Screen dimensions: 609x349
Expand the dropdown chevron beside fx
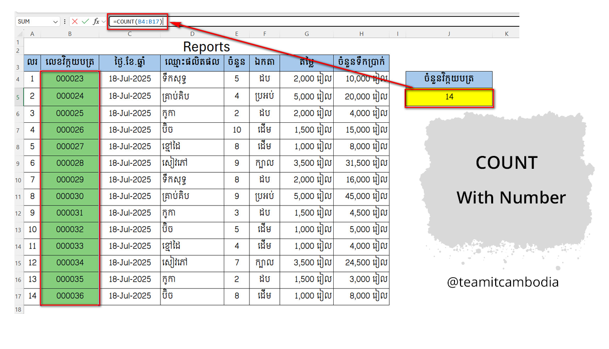coord(103,22)
